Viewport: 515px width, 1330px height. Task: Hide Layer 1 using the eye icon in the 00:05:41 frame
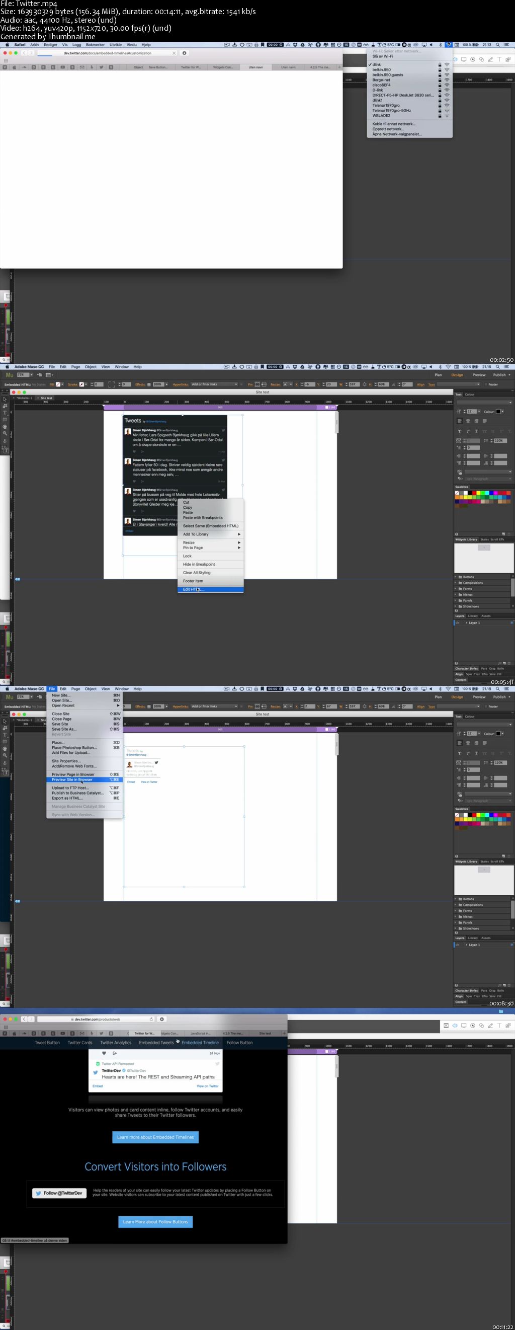click(x=457, y=622)
